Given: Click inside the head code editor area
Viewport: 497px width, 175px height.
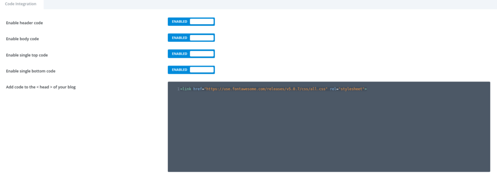Looking at the screenshot, I should [329, 127].
